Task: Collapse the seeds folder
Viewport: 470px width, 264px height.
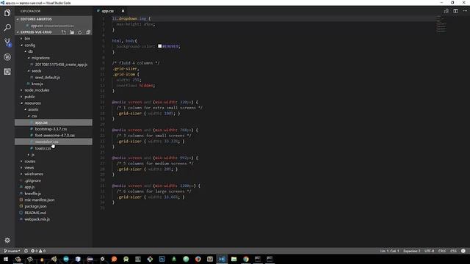Action: pyautogui.click(x=36, y=71)
